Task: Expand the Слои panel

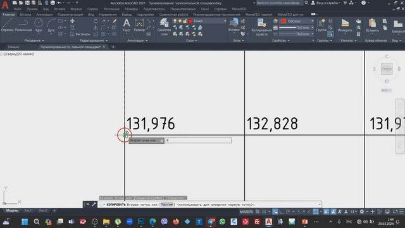Action: tap(191, 41)
